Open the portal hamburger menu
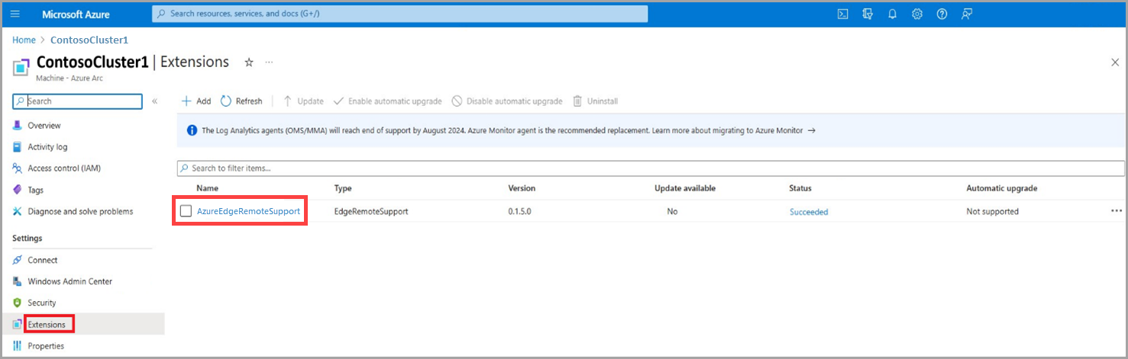 click(15, 14)
